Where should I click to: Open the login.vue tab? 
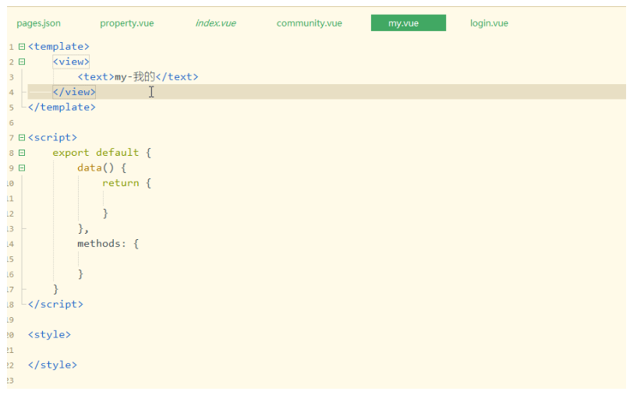(x=489, y=23)
